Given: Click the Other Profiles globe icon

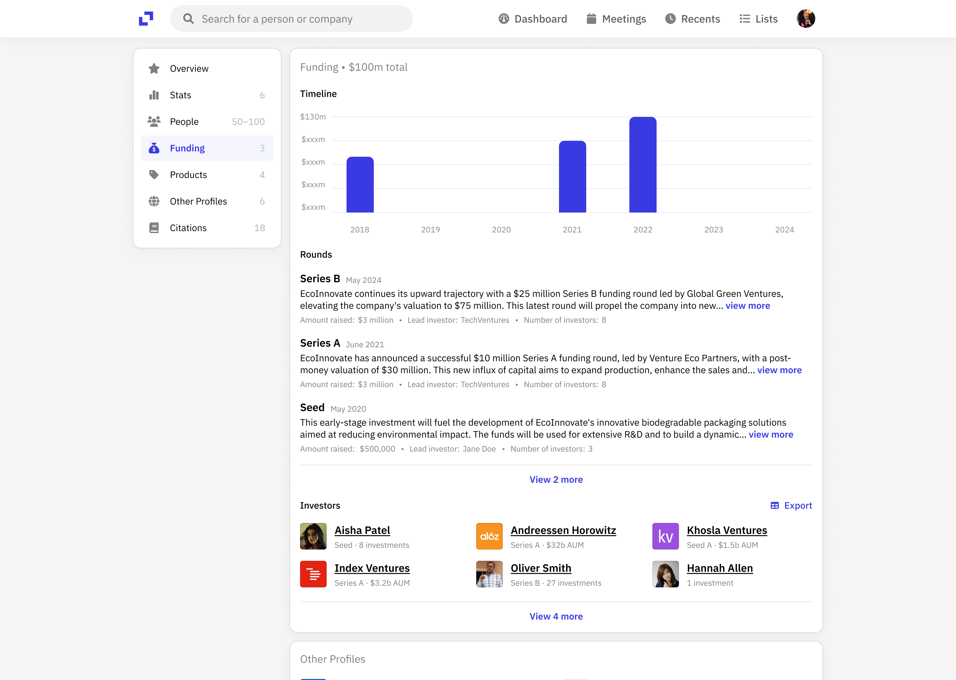Looking at the screenshot, I should [154, 202].
